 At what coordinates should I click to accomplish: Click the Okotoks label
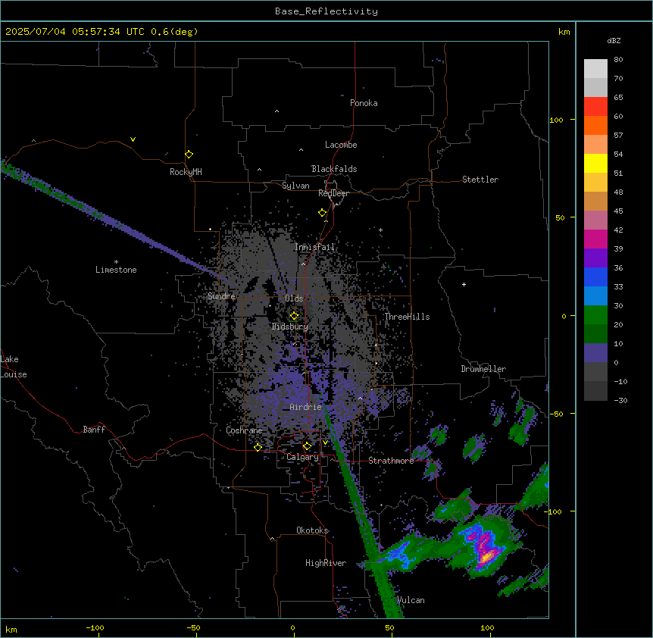pyautogui.click(x=312, y=530)
